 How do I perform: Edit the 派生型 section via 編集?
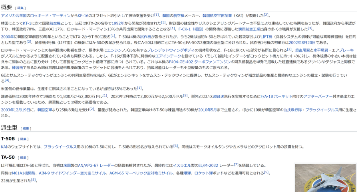click(x=26, y=128)
